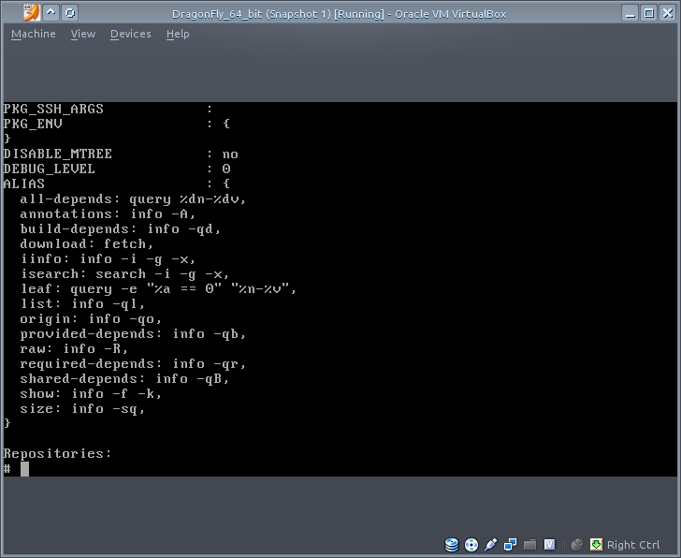Maximize the VirtualBox VM window
681x558 pixels.
tap(645, 13)
